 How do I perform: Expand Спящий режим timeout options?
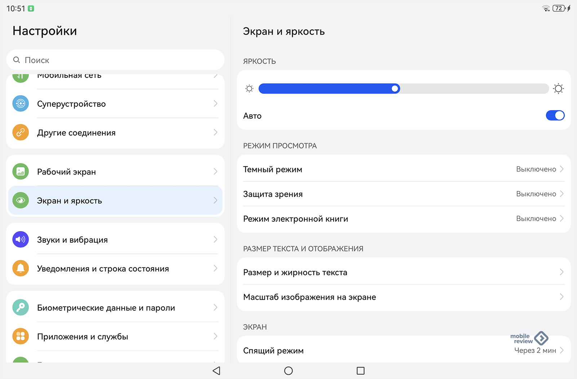[x=403, y=351]
